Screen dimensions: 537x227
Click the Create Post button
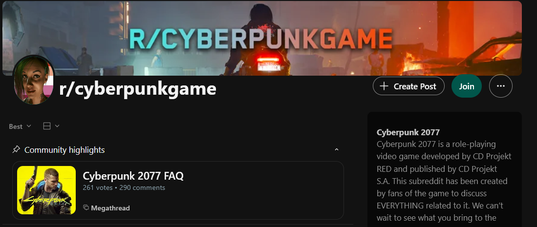408,86
